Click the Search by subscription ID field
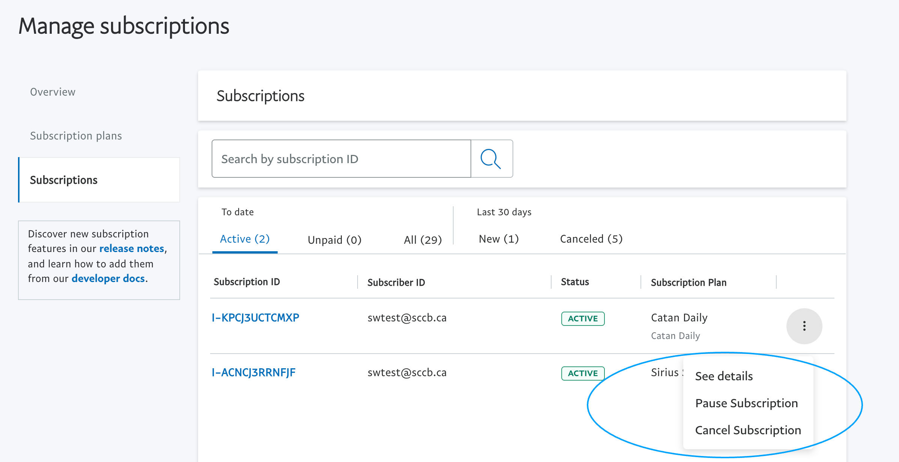This screenshot has height=462, width=899. click(341, 159)
